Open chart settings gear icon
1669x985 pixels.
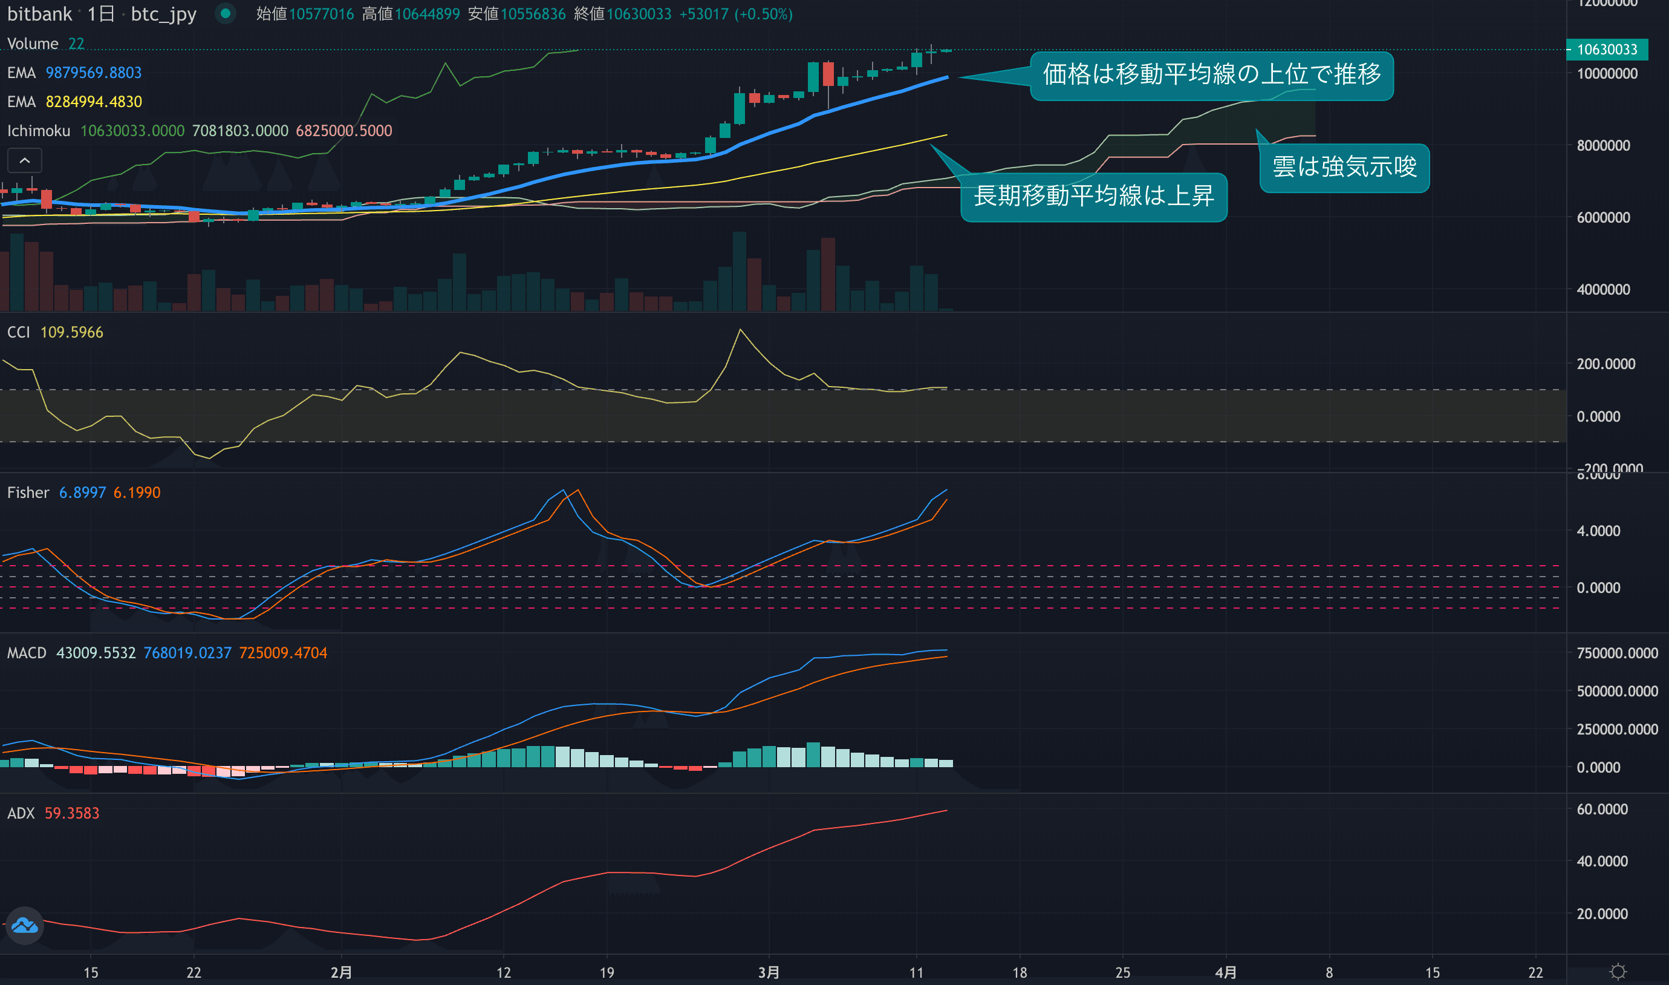pyautogui.click(x=1618, y=972)
